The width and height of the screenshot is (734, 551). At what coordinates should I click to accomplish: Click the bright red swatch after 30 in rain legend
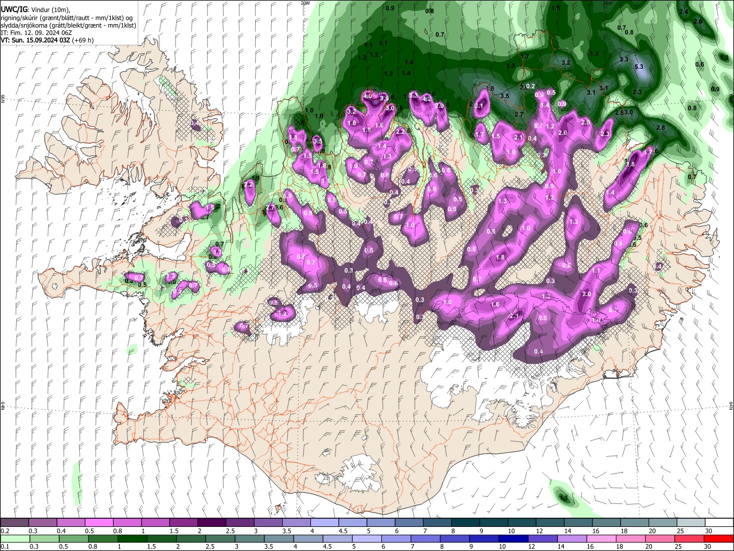pos(718,538)
